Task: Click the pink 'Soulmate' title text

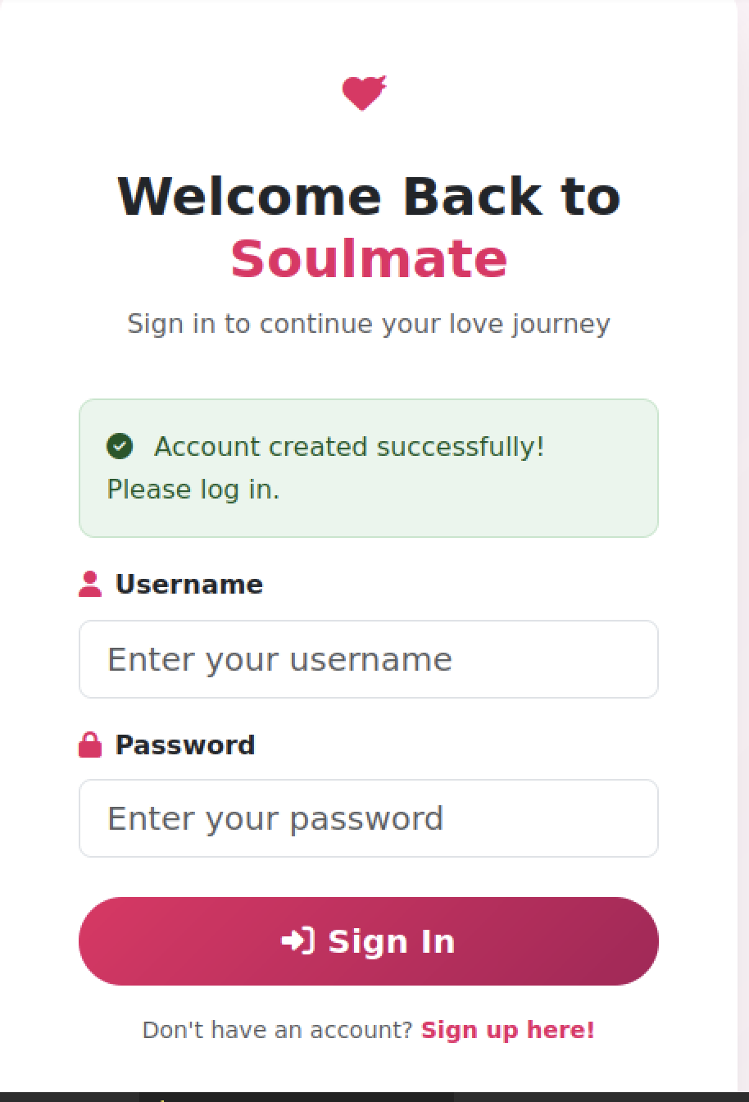Action: click(369, 259)
